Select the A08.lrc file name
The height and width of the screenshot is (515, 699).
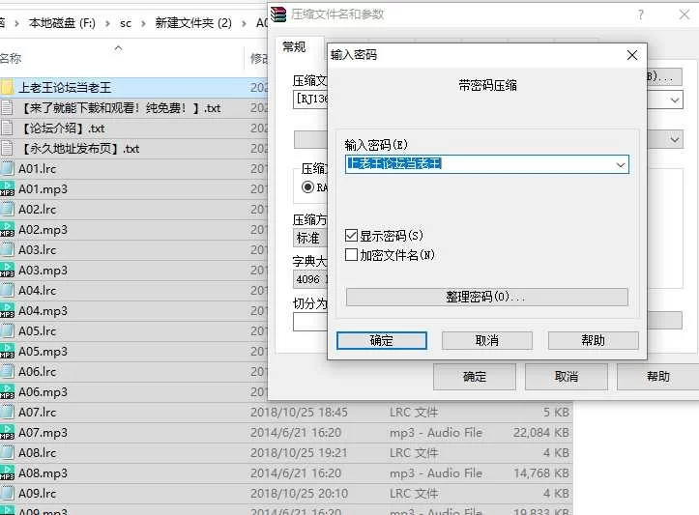(x=38, y=452)
